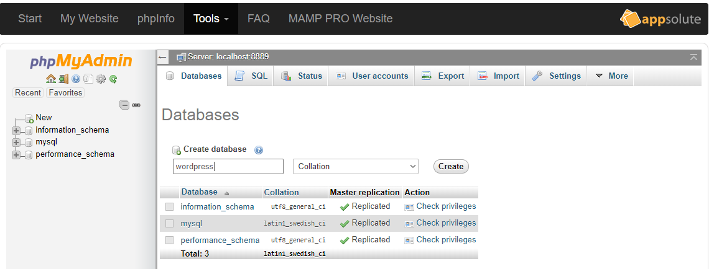This screenshot has height=269, width=709.
Task: Click the Server: localhost:8889 breadcrumb
Action: pos(228,57)
